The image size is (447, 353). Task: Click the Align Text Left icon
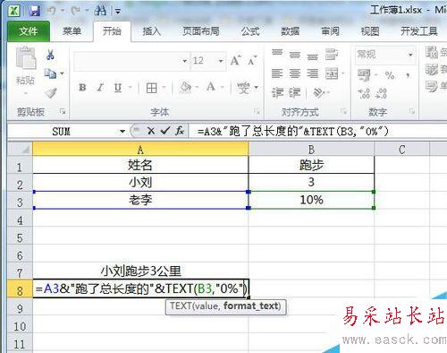click(x=277, y=73)
